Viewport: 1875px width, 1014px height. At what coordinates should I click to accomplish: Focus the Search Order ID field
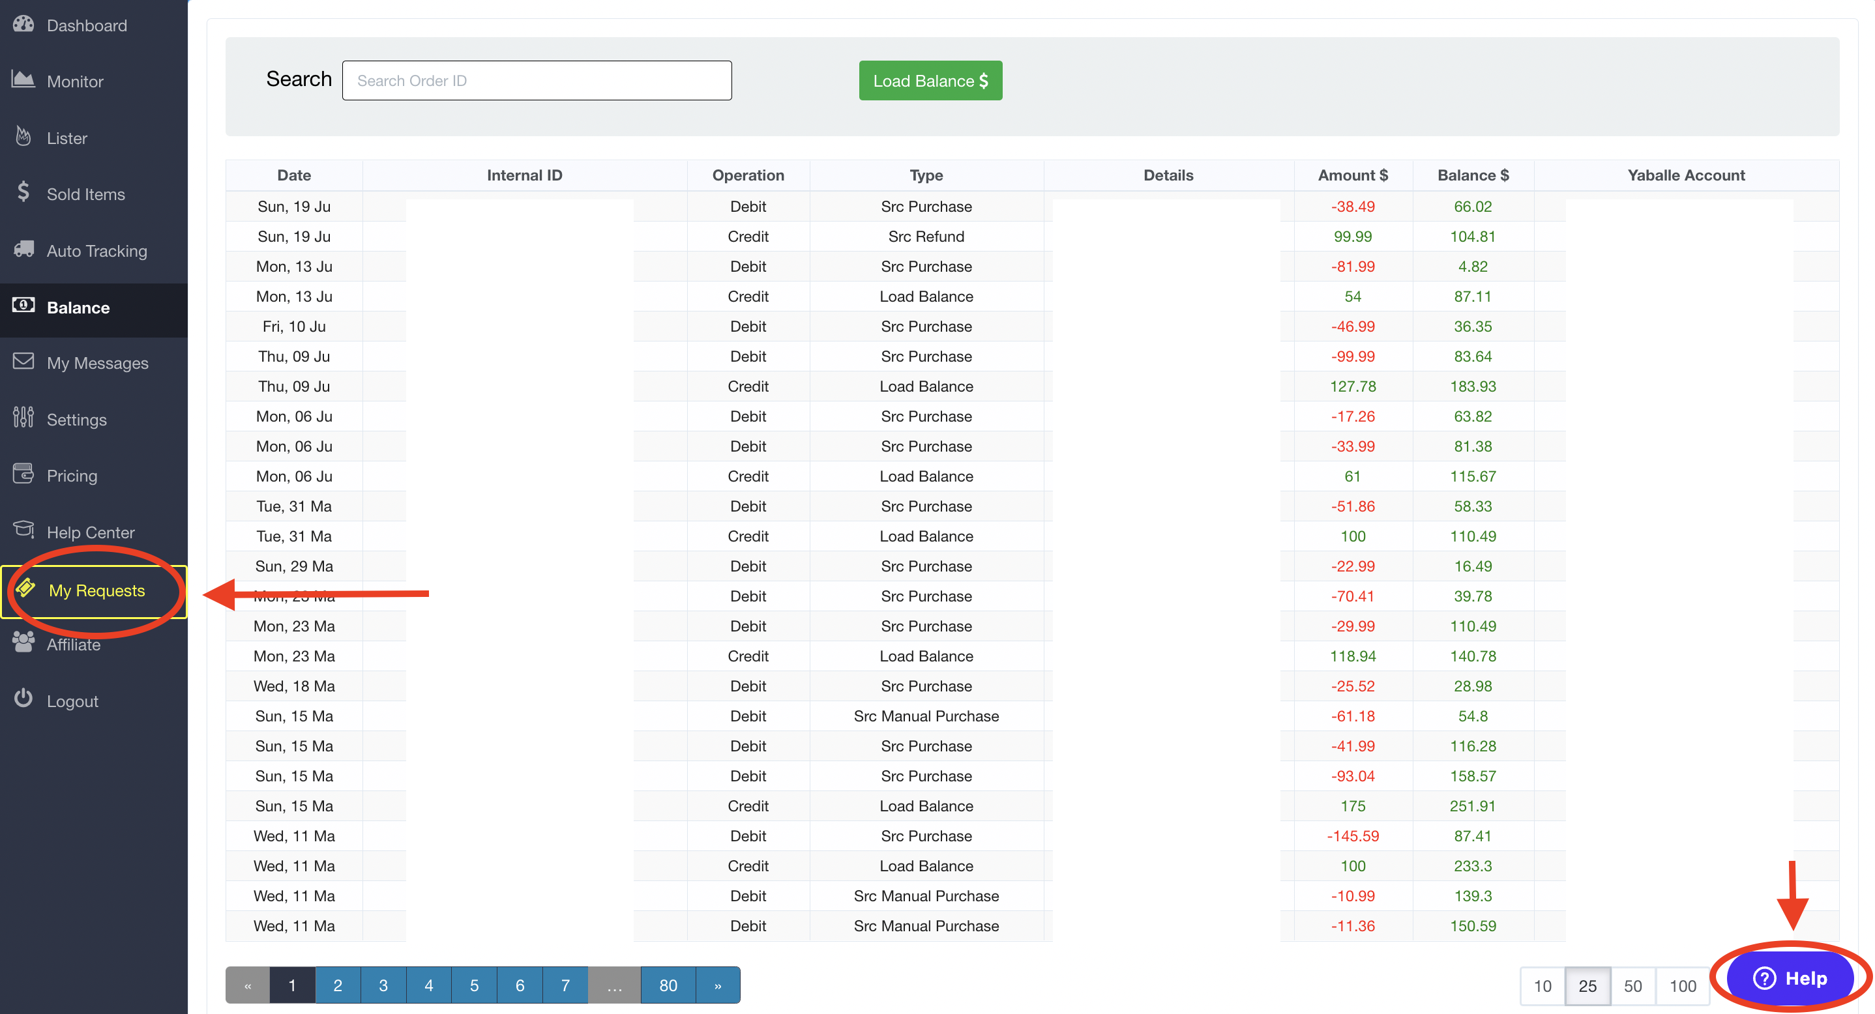[537, 81]
